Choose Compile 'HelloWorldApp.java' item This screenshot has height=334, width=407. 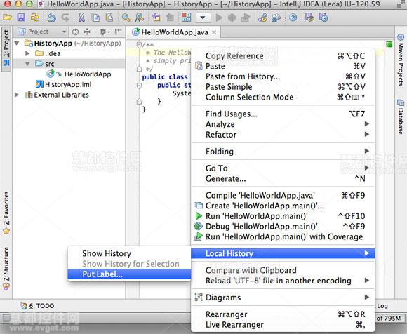click(x=283, y=195)
